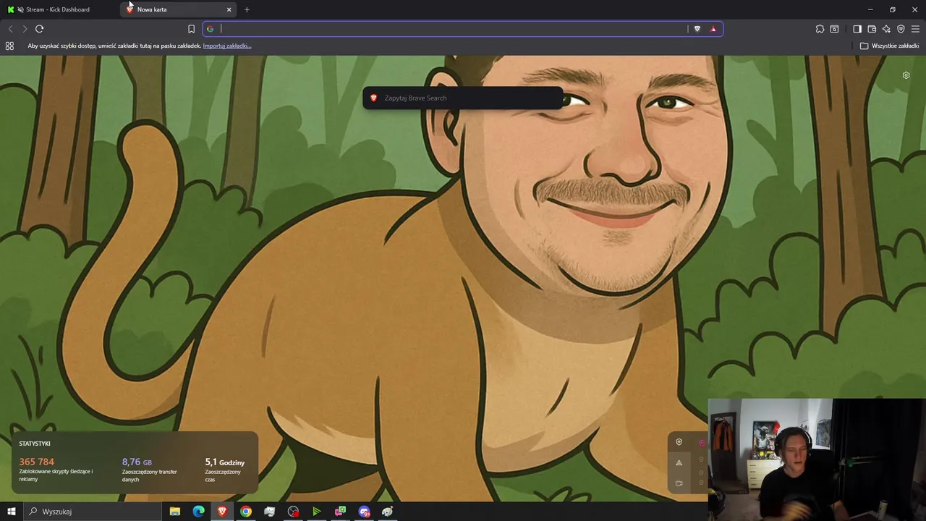Viewport: 926px width, 521px height.
Task: Click the Importuj zakładki link
Action: point(227,46)
